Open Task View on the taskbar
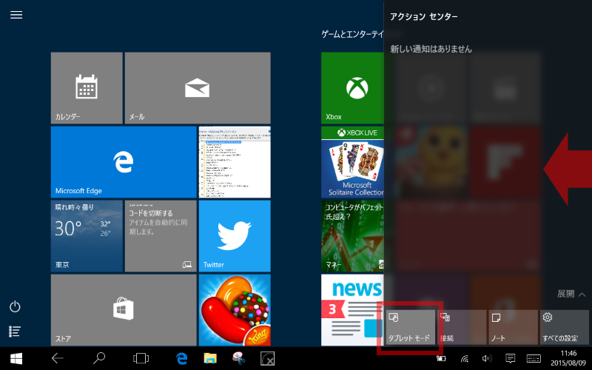This screenshot has height=370, width=592. tap(141, 358)
